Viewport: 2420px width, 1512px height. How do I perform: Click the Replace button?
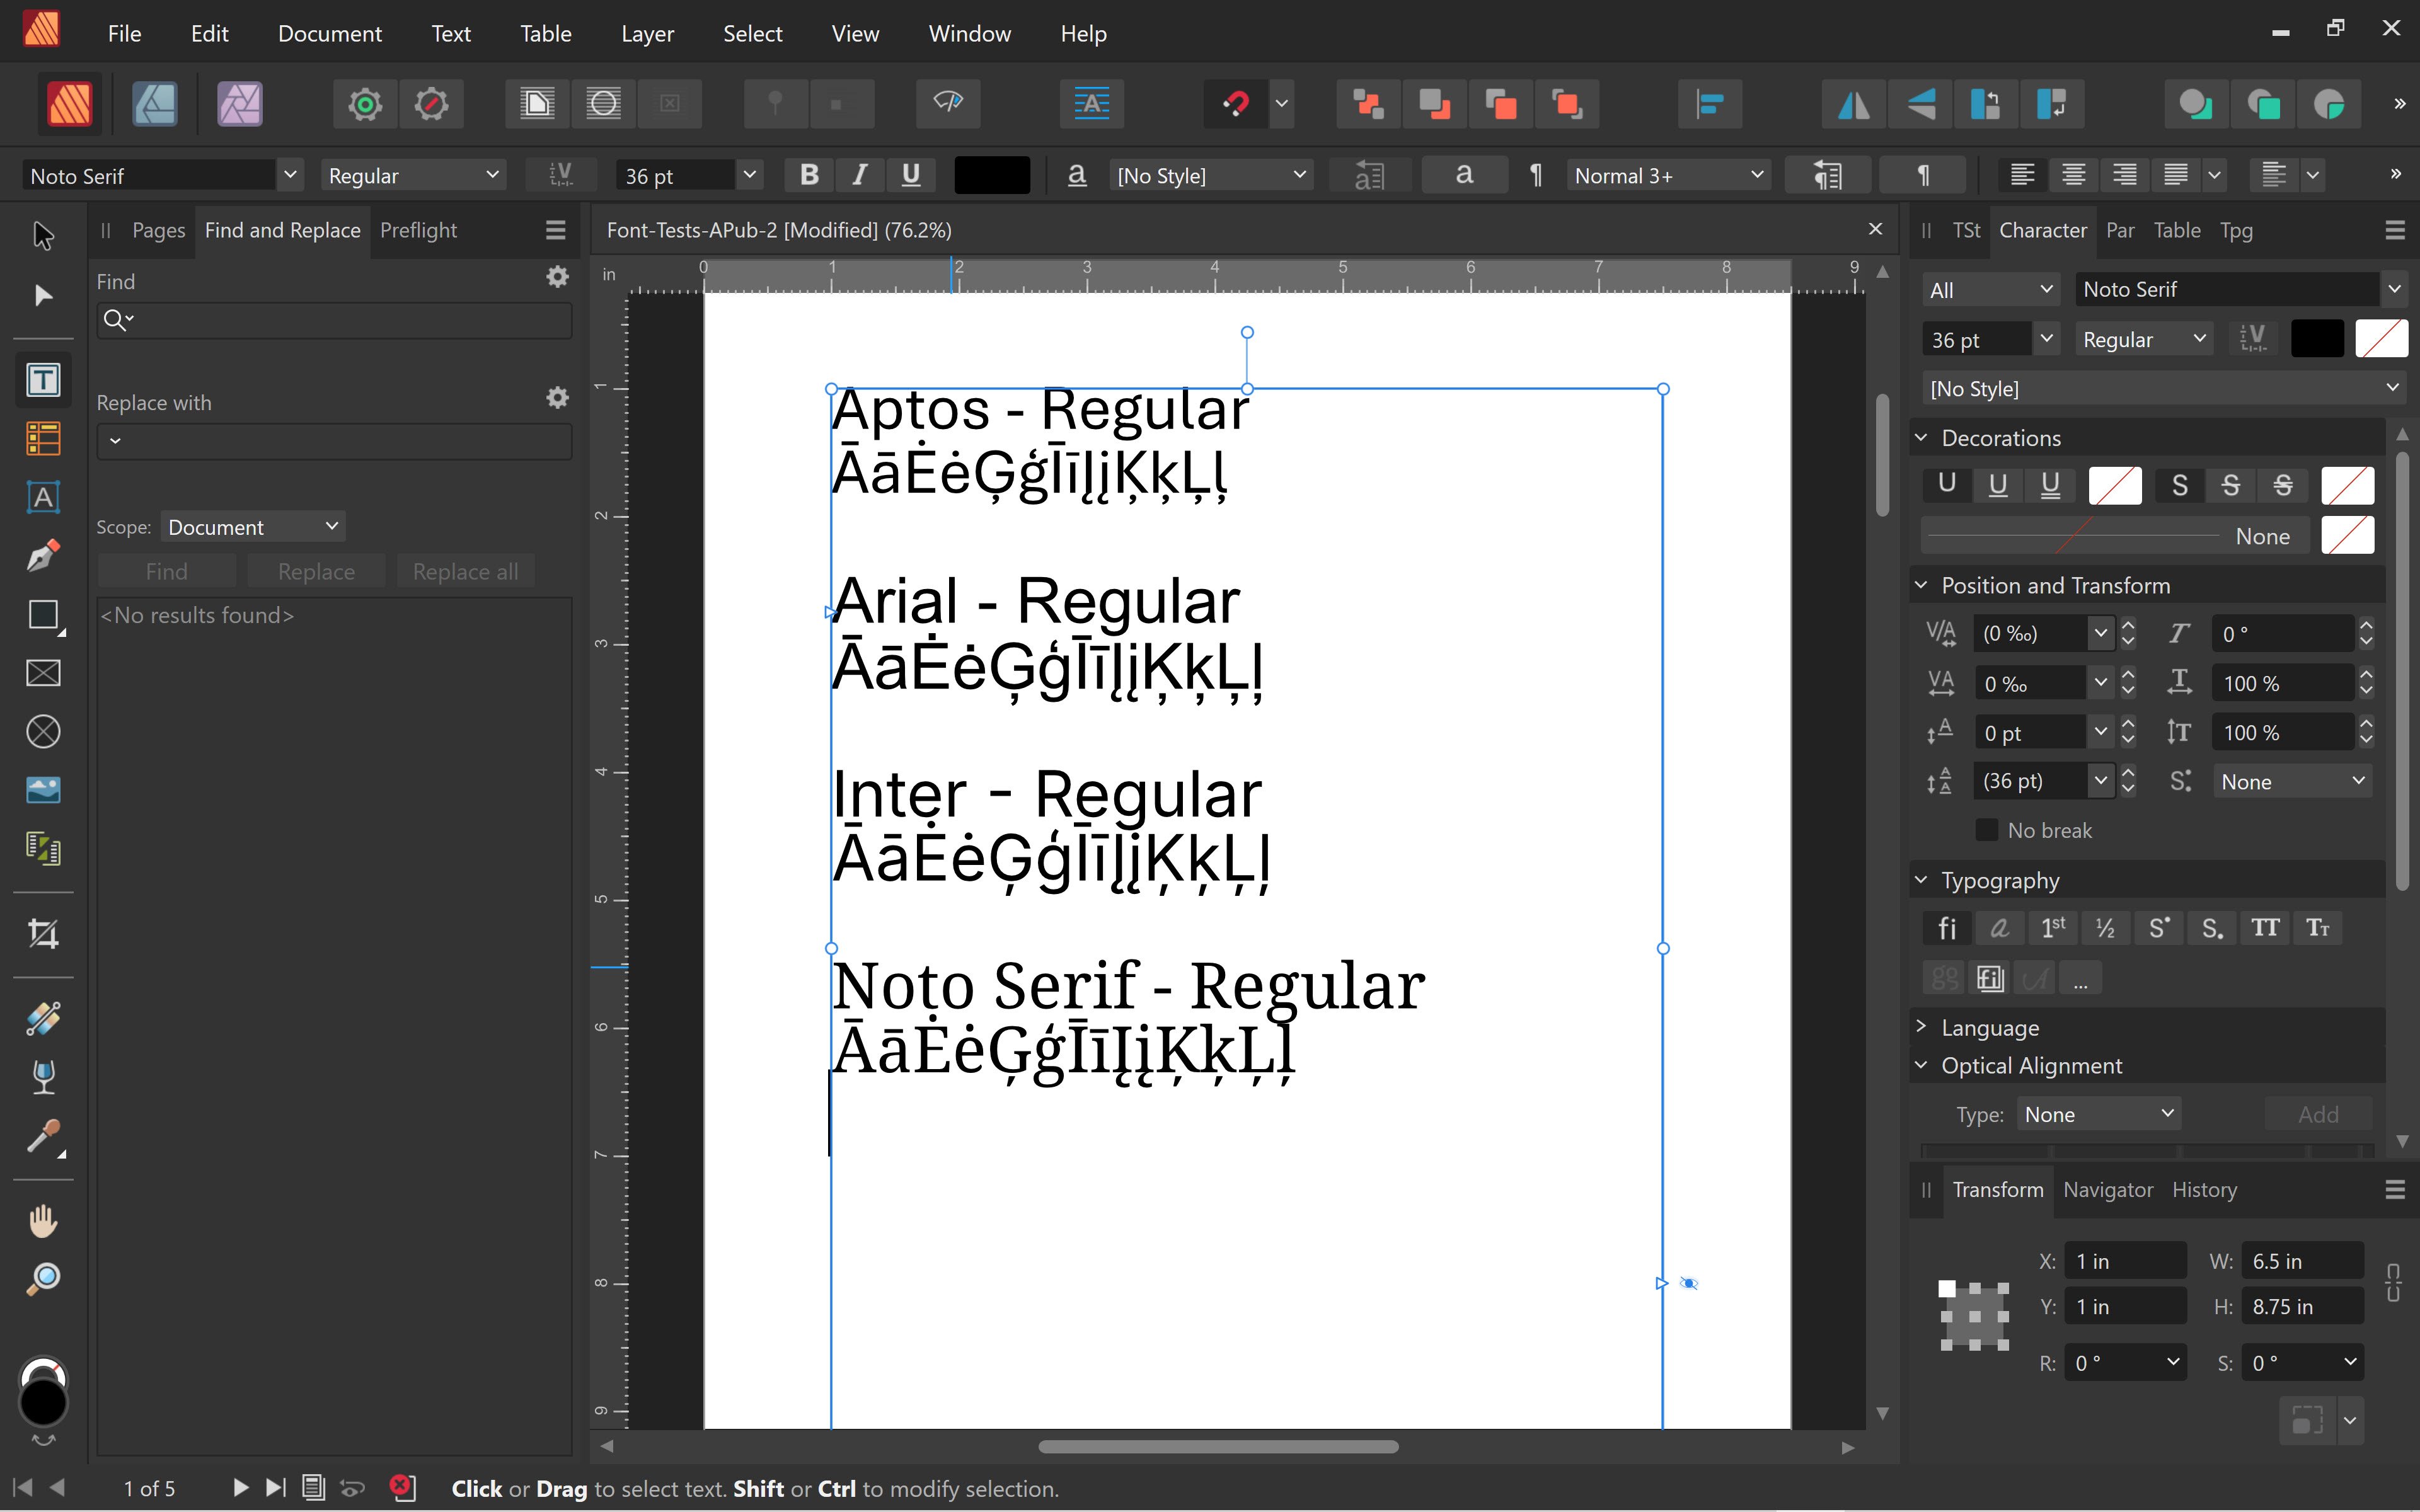tap(316, 572)
